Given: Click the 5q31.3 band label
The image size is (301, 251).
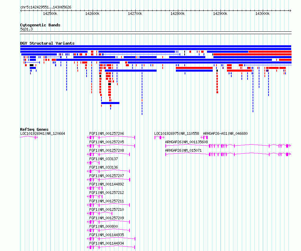Looking at the screenshot, I should click(x=26, y=29).
